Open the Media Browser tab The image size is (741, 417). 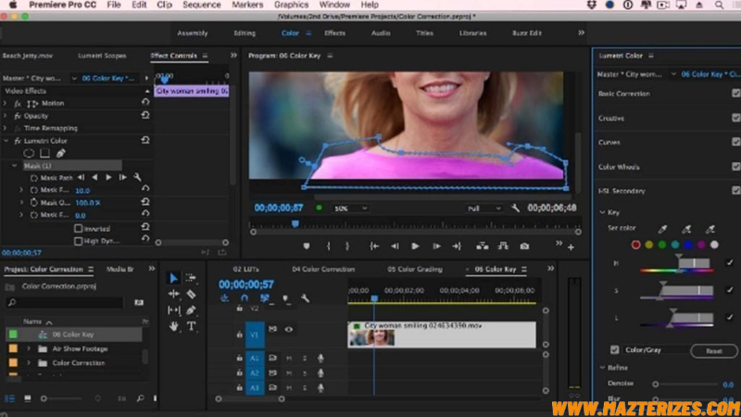click(x=120, y=269)
